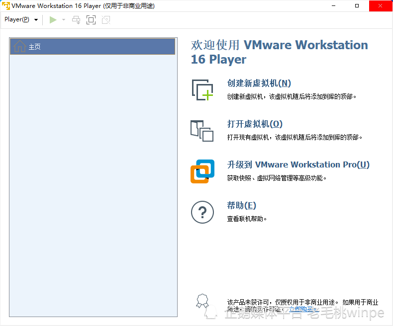This screenshot has width=393, height=326.
Task: Click the 创建新虚拟机，该虚拟机随后将添加到库的顶部 description text
Action: 292,96
